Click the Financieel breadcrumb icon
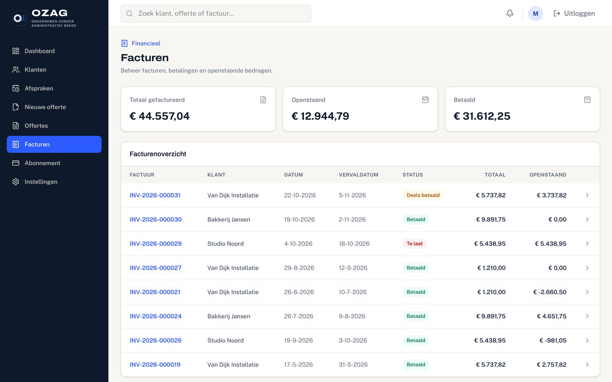612x382 pixels. point(124,43)
